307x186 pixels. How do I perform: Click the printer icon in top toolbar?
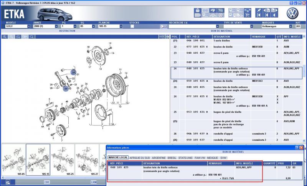point(198,10)
